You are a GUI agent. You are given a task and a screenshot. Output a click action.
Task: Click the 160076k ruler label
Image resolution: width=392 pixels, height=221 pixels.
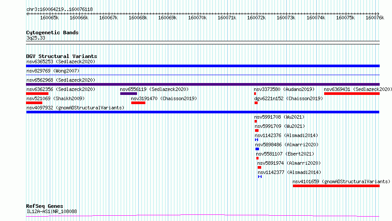click(375, 18)
